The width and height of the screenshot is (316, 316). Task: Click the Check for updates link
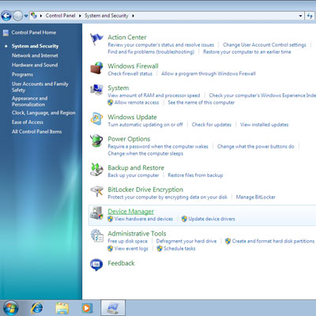pyautogui.click(x=212, y=125)
